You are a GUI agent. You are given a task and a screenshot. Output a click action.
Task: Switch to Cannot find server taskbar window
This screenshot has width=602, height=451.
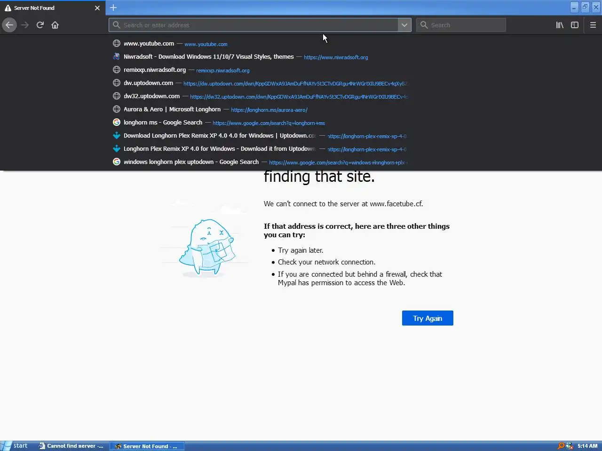click(72, 446)
